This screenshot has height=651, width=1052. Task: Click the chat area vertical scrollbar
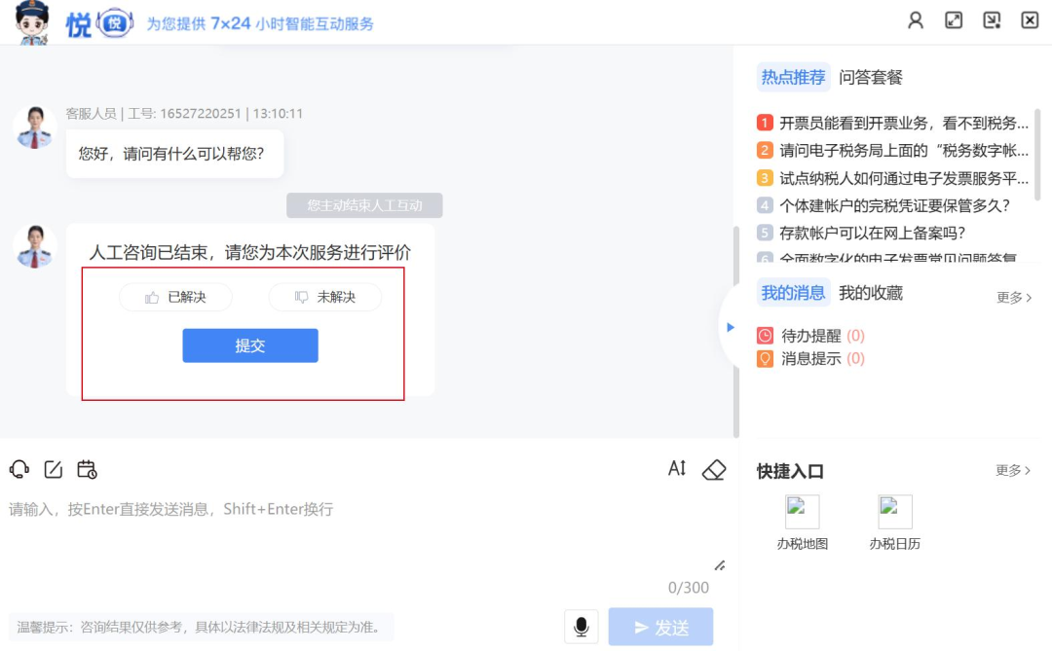pos(735,332)
